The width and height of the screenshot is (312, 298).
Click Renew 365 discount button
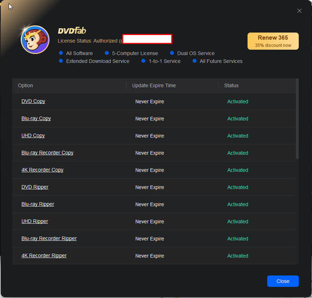click(273, 41)
